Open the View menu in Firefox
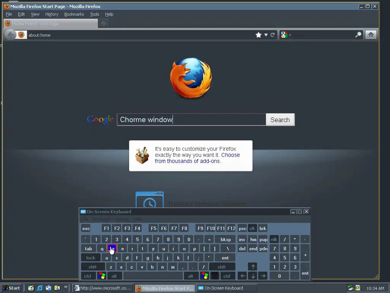 click(35, 14)
